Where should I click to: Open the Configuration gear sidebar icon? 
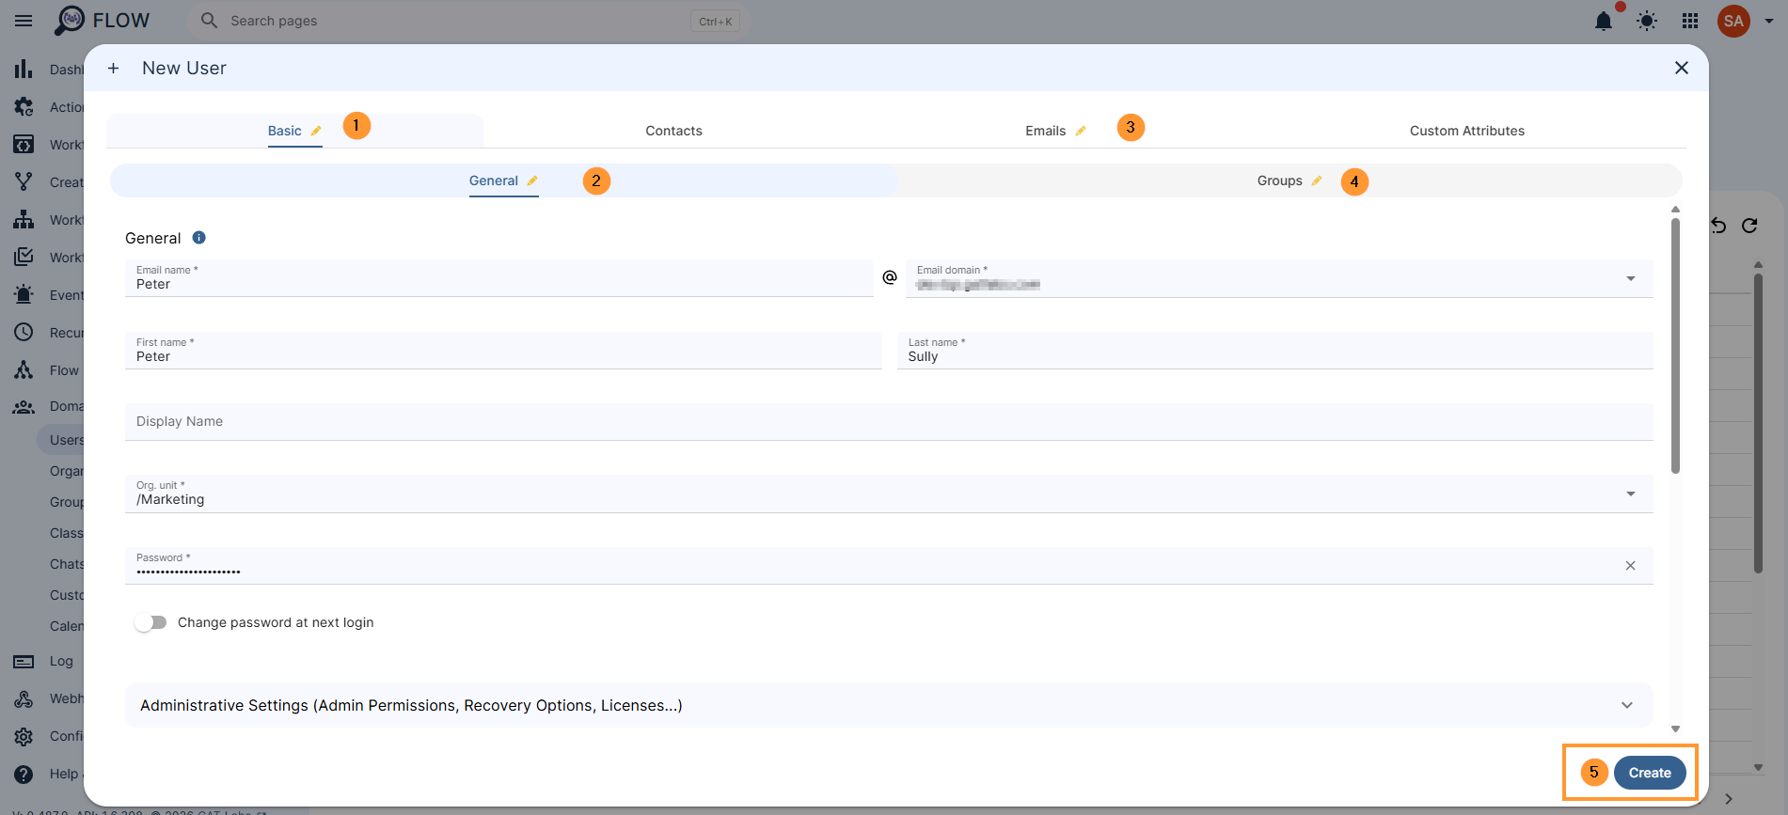coord(24,736)
